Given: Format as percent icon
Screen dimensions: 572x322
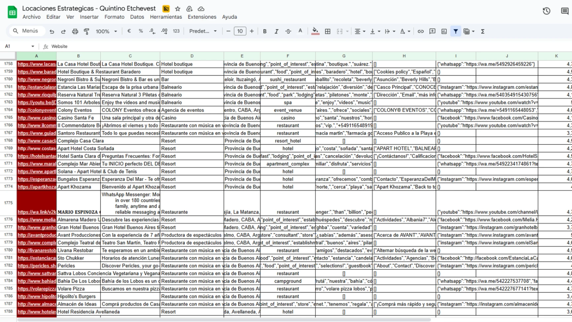Looking at the screenshot, I should pyautogui.click(x=141, y=31).
